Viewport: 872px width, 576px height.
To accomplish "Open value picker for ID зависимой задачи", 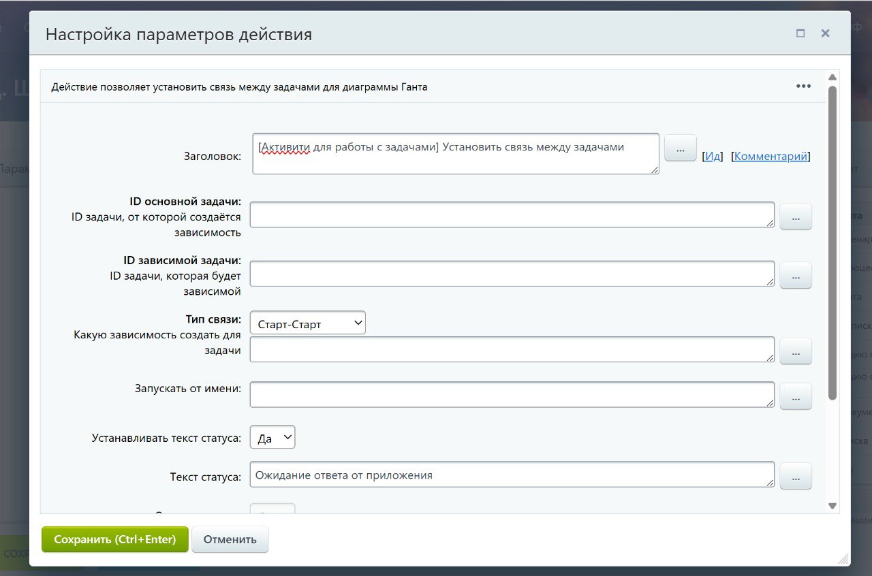I will (795, 275).
